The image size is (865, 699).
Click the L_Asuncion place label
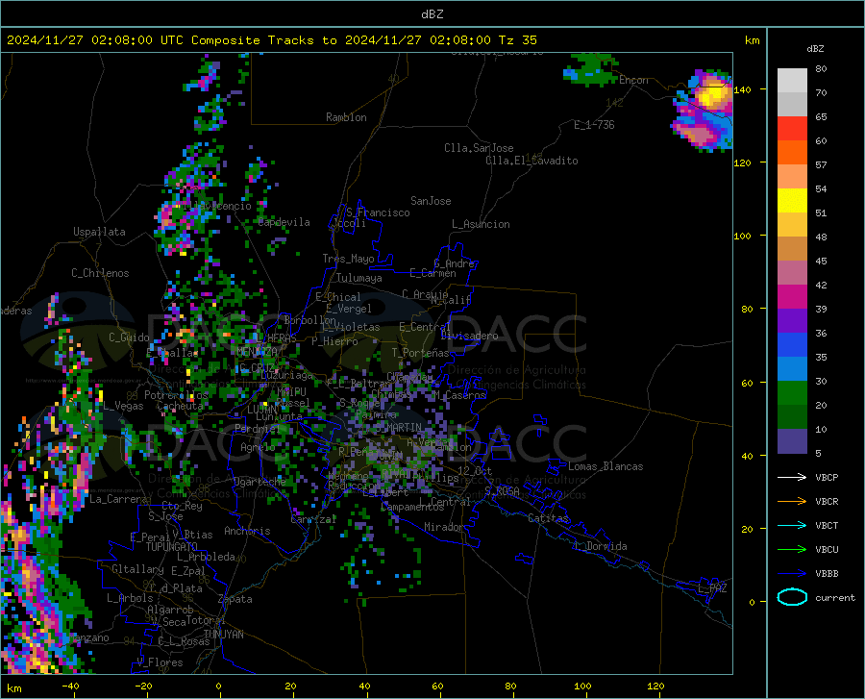pyautogui.click(x=481, y=224)
